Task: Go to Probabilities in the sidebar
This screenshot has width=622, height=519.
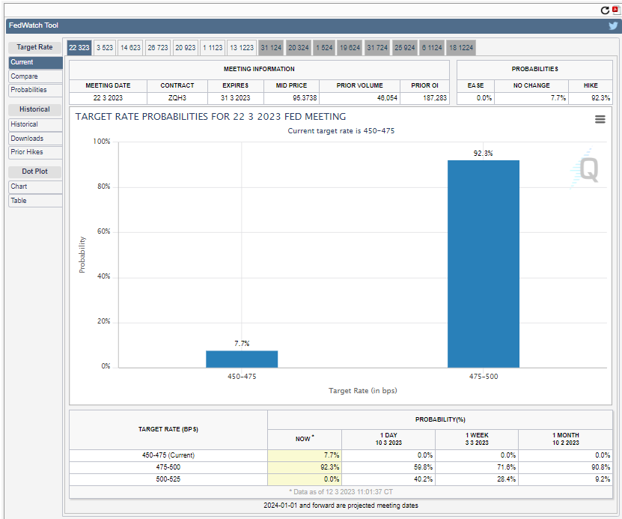Action: (x=35, y=90)
